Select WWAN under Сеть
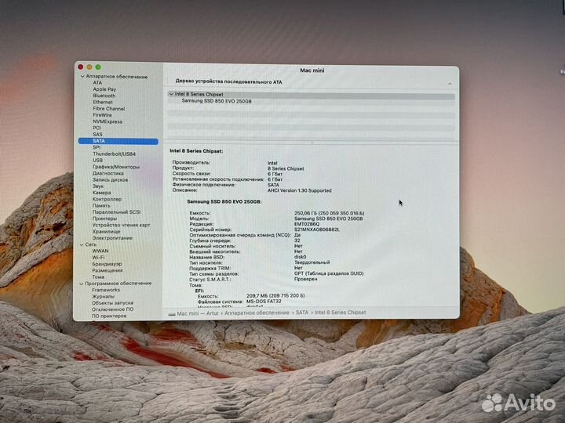 click(100, 251)
